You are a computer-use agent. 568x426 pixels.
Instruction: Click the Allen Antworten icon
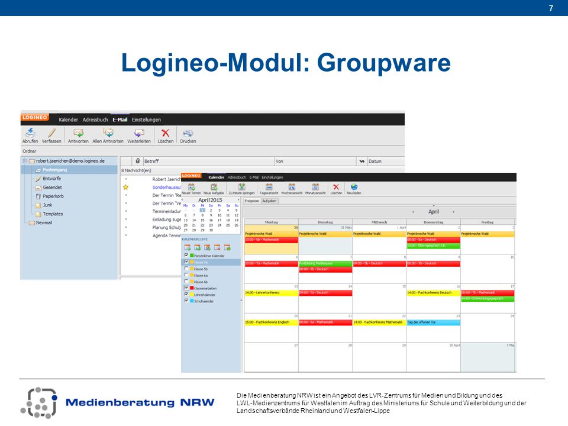click(108, 133)
